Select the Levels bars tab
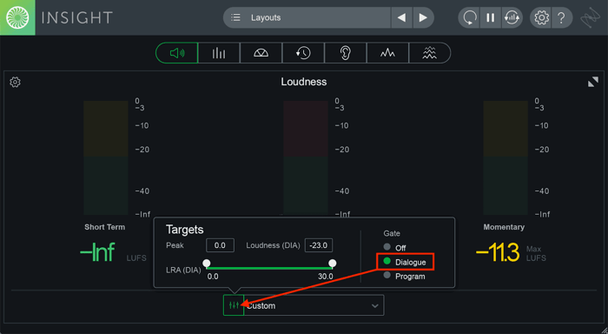Screen dimensions: 608x334 point(219,53)
